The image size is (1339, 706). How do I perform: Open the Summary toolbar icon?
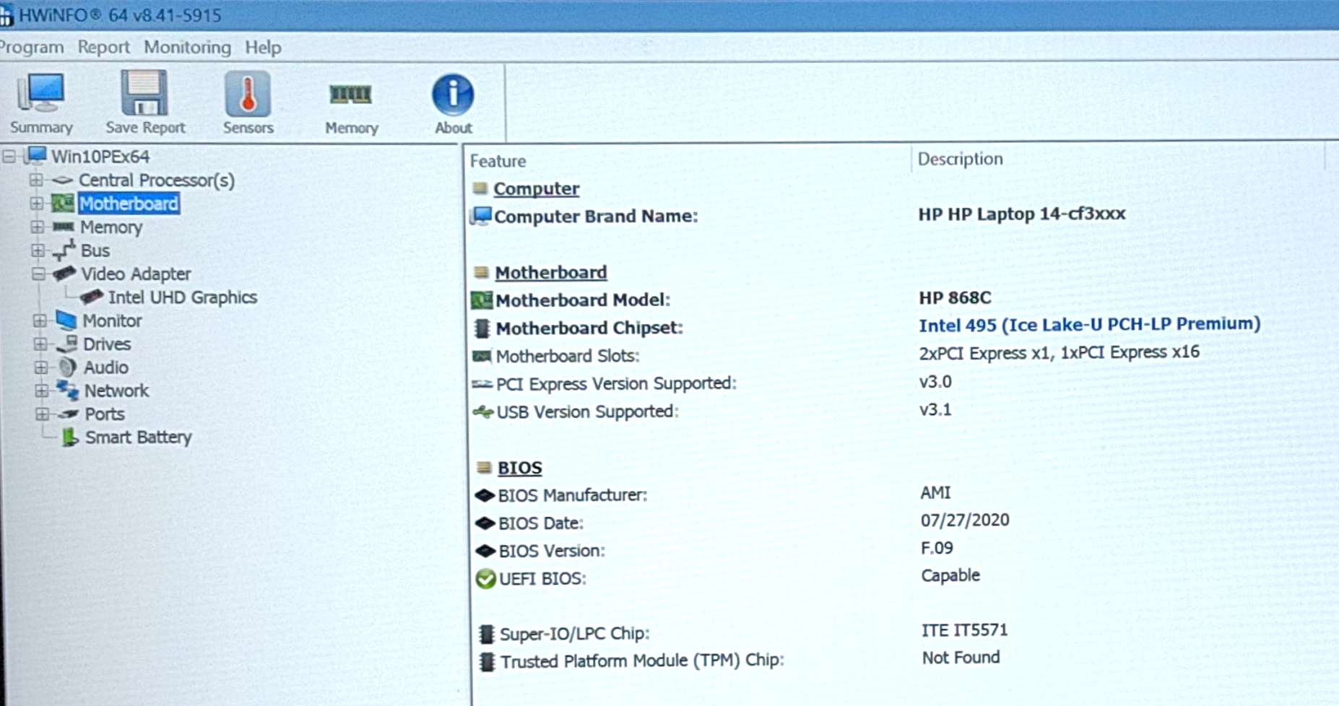point(41,94)
